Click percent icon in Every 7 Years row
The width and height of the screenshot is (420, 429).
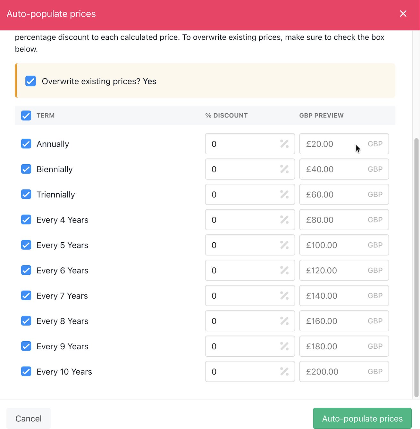pos(284,295)
